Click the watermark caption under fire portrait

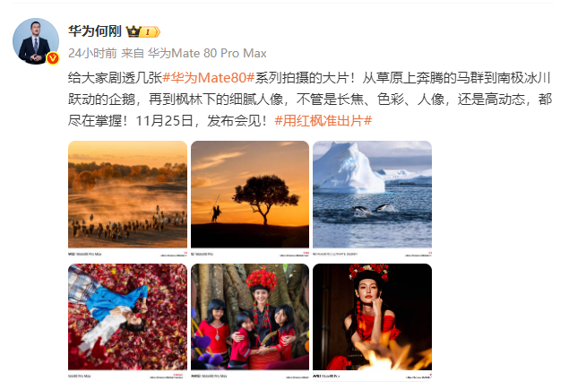[x=373, y=377]
